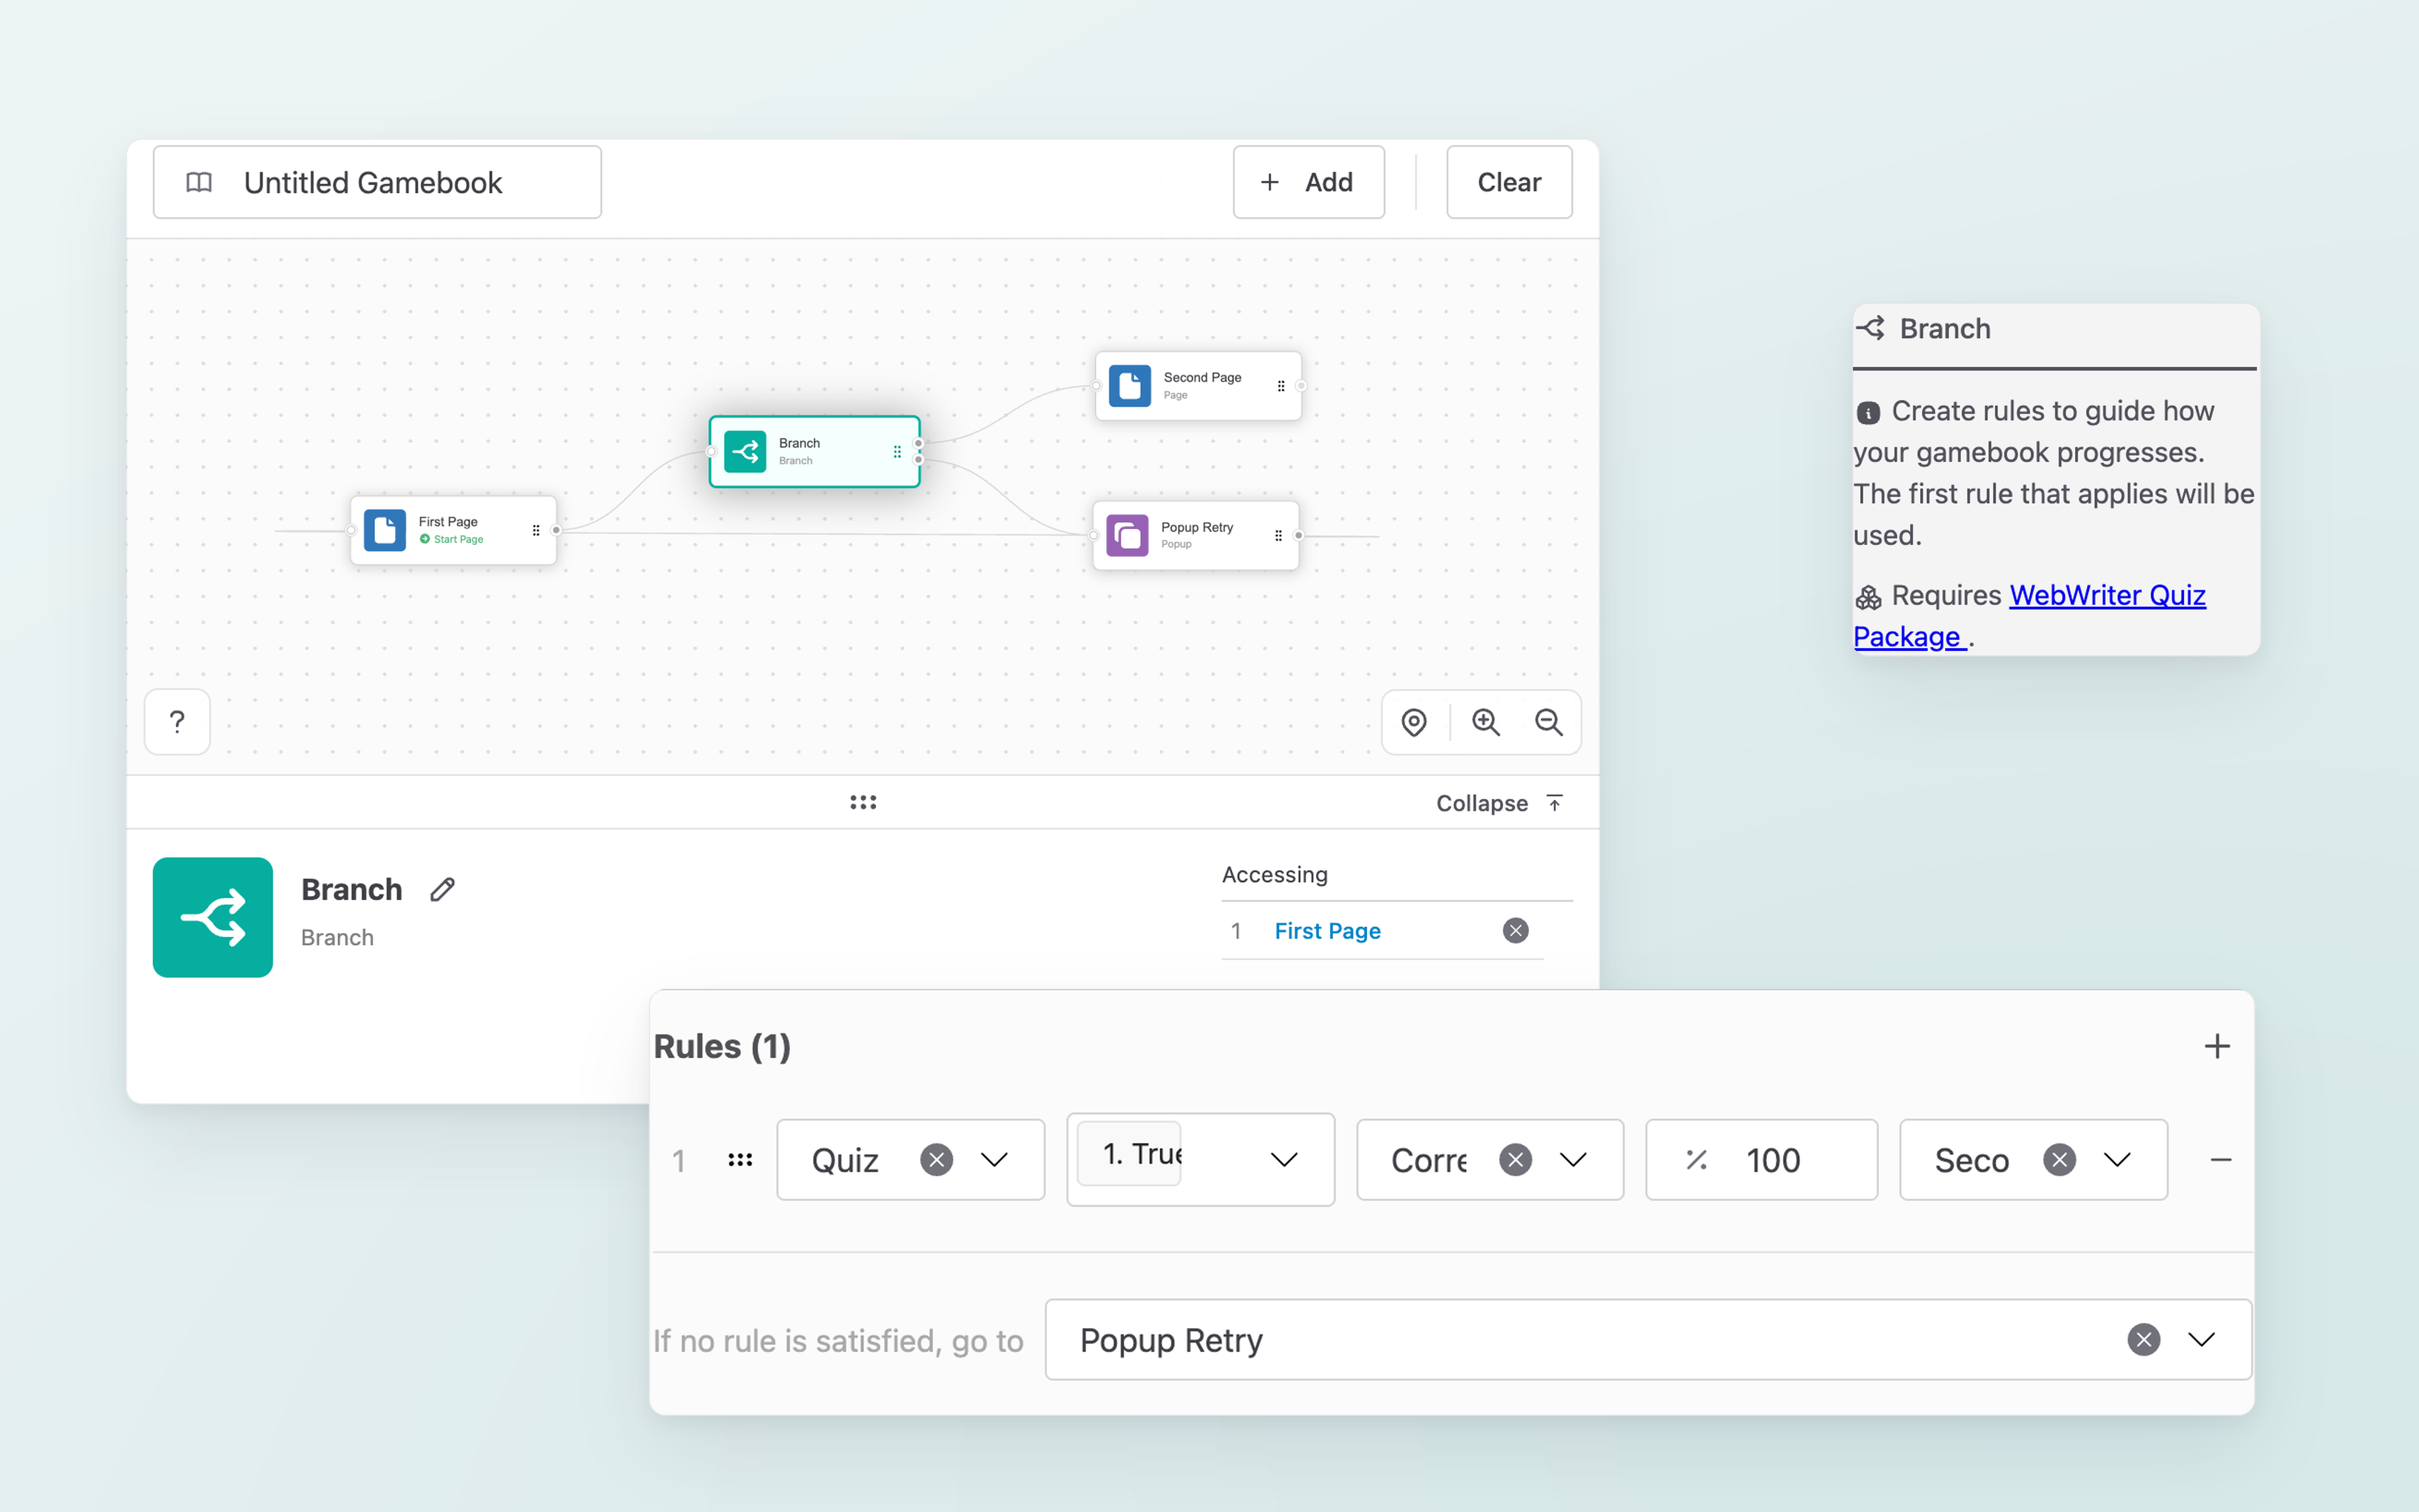The height and width of the screenshot is (1512, 2419).
Task: Expand the '1. True' question dropdown
Action: [1283, 1160]
